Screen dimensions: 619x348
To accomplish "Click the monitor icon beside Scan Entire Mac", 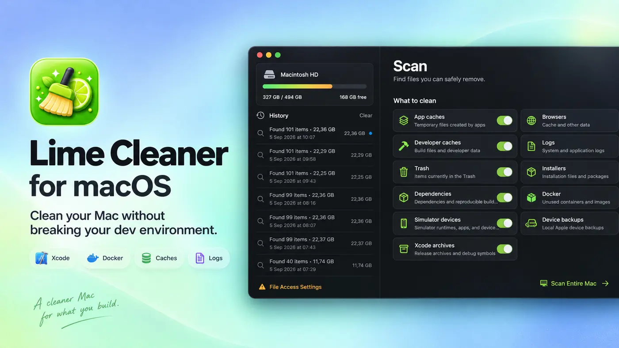I will click(x=544, y=284).
